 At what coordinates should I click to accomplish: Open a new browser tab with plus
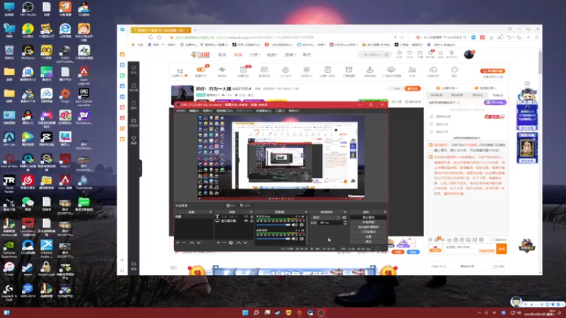pyautogui.click(x=195, y=30)
